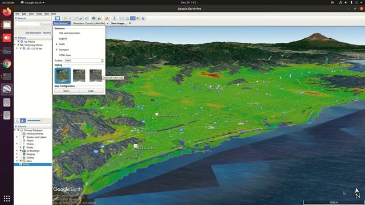The image size is (365, 205).
Task: Click the History link
Action: [x=47, y=33]
